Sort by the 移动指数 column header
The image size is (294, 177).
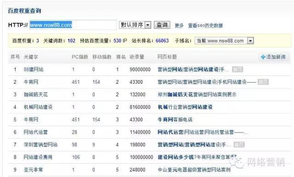102,57
